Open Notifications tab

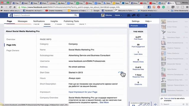click(39, 21)
